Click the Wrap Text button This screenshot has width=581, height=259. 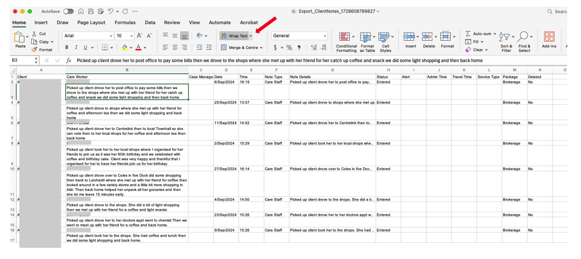click(x=235, y=36)
